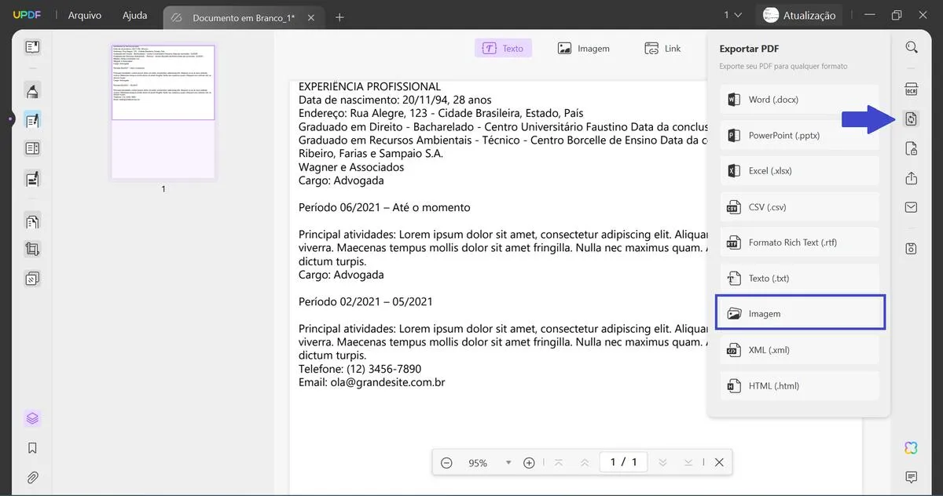Screen dimensions: 943x496
Task: Open the page number dropdown in title bar
Action: pos(732,14)
